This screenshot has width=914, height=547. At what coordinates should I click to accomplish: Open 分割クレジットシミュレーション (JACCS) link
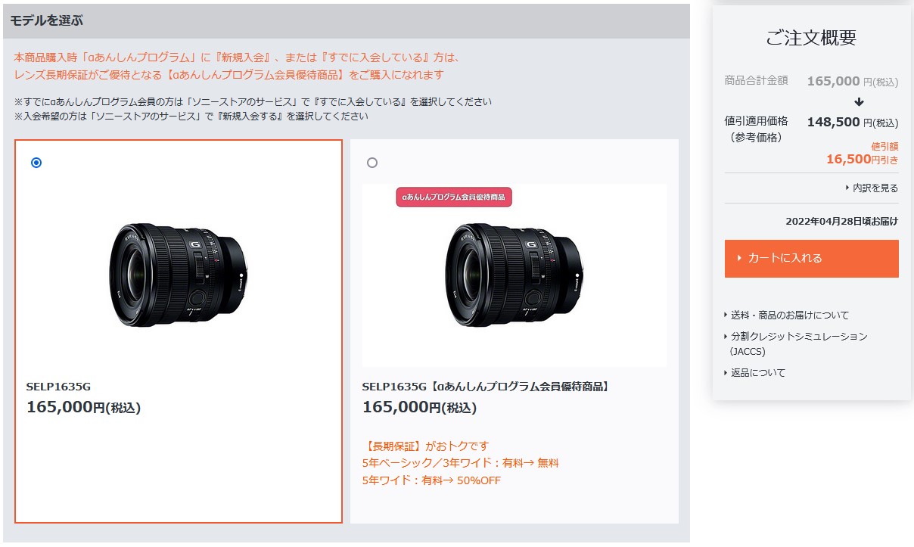799,343
